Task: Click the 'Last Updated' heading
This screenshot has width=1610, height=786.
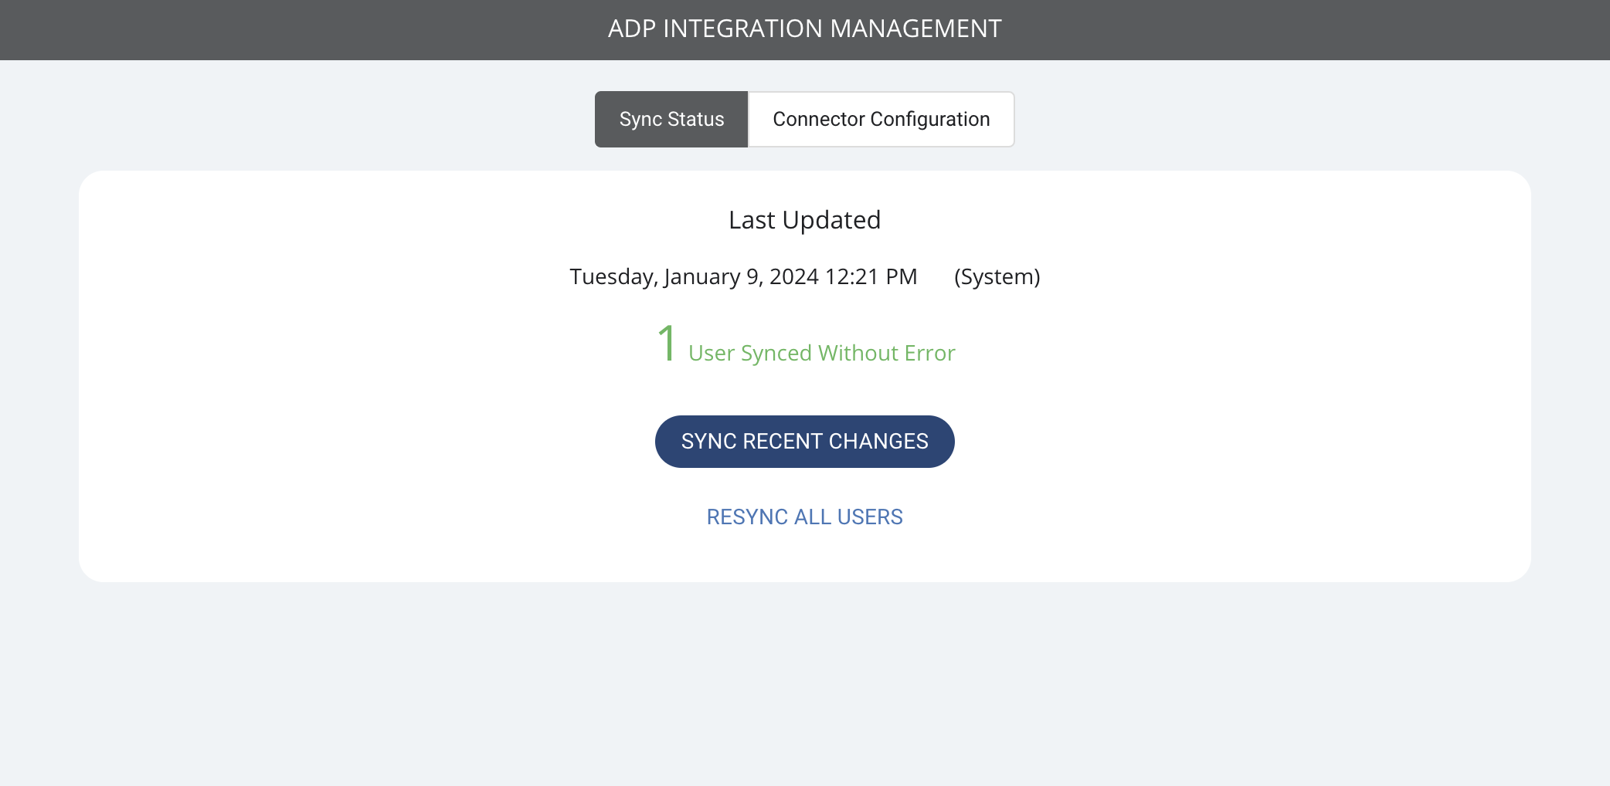Action: (805, 220)
